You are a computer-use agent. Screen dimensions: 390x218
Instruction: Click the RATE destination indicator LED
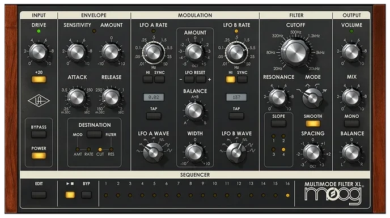click(88, 149)
